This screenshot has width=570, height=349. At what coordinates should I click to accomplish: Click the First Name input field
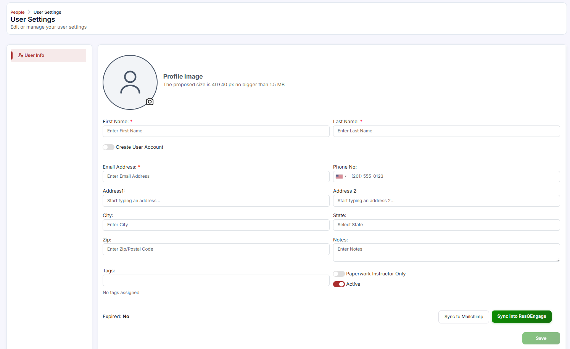(x=216, y=131)
